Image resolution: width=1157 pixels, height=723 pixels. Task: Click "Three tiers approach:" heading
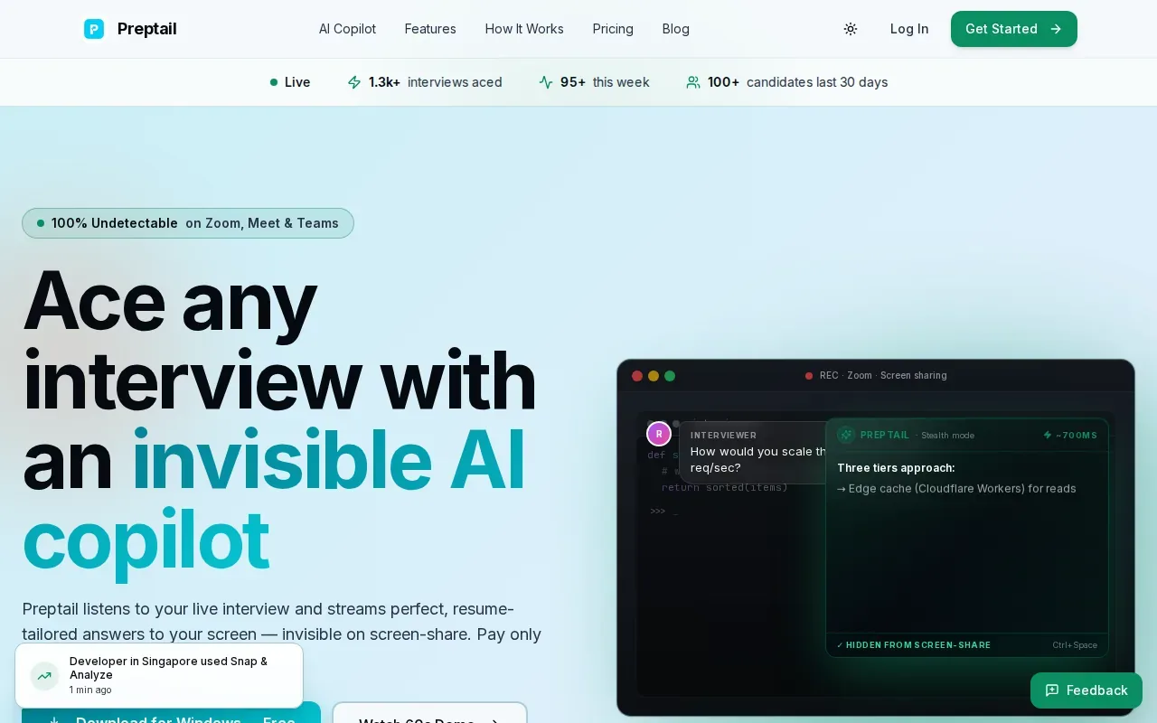[896, 468]
